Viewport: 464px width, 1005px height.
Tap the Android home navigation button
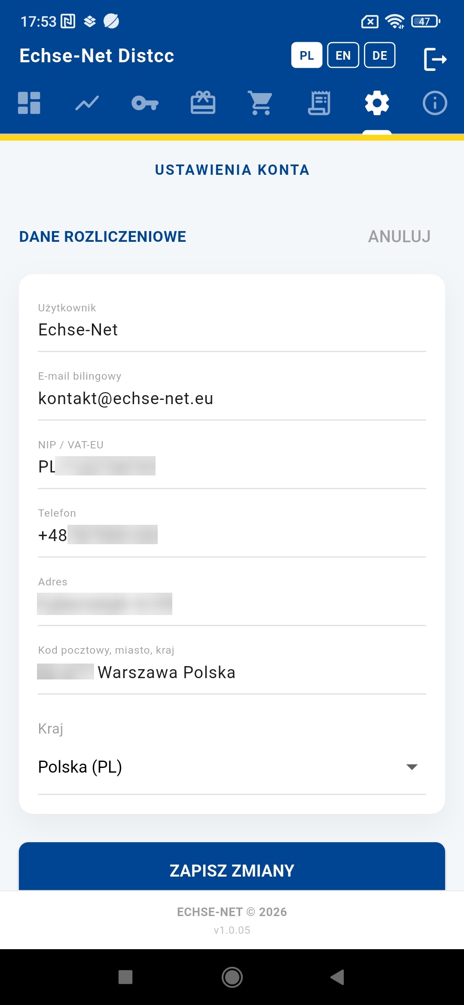coord(232,977)
